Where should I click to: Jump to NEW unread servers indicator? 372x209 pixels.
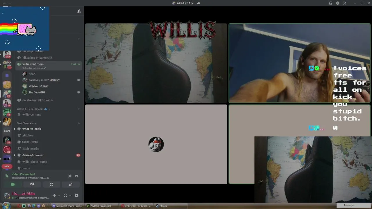pyautogui.click(x=7, y=166)
